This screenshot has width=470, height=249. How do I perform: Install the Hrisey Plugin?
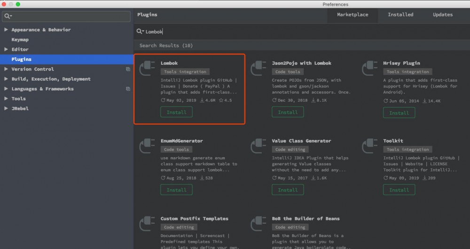pyautogui.click(x=399, y=113)
